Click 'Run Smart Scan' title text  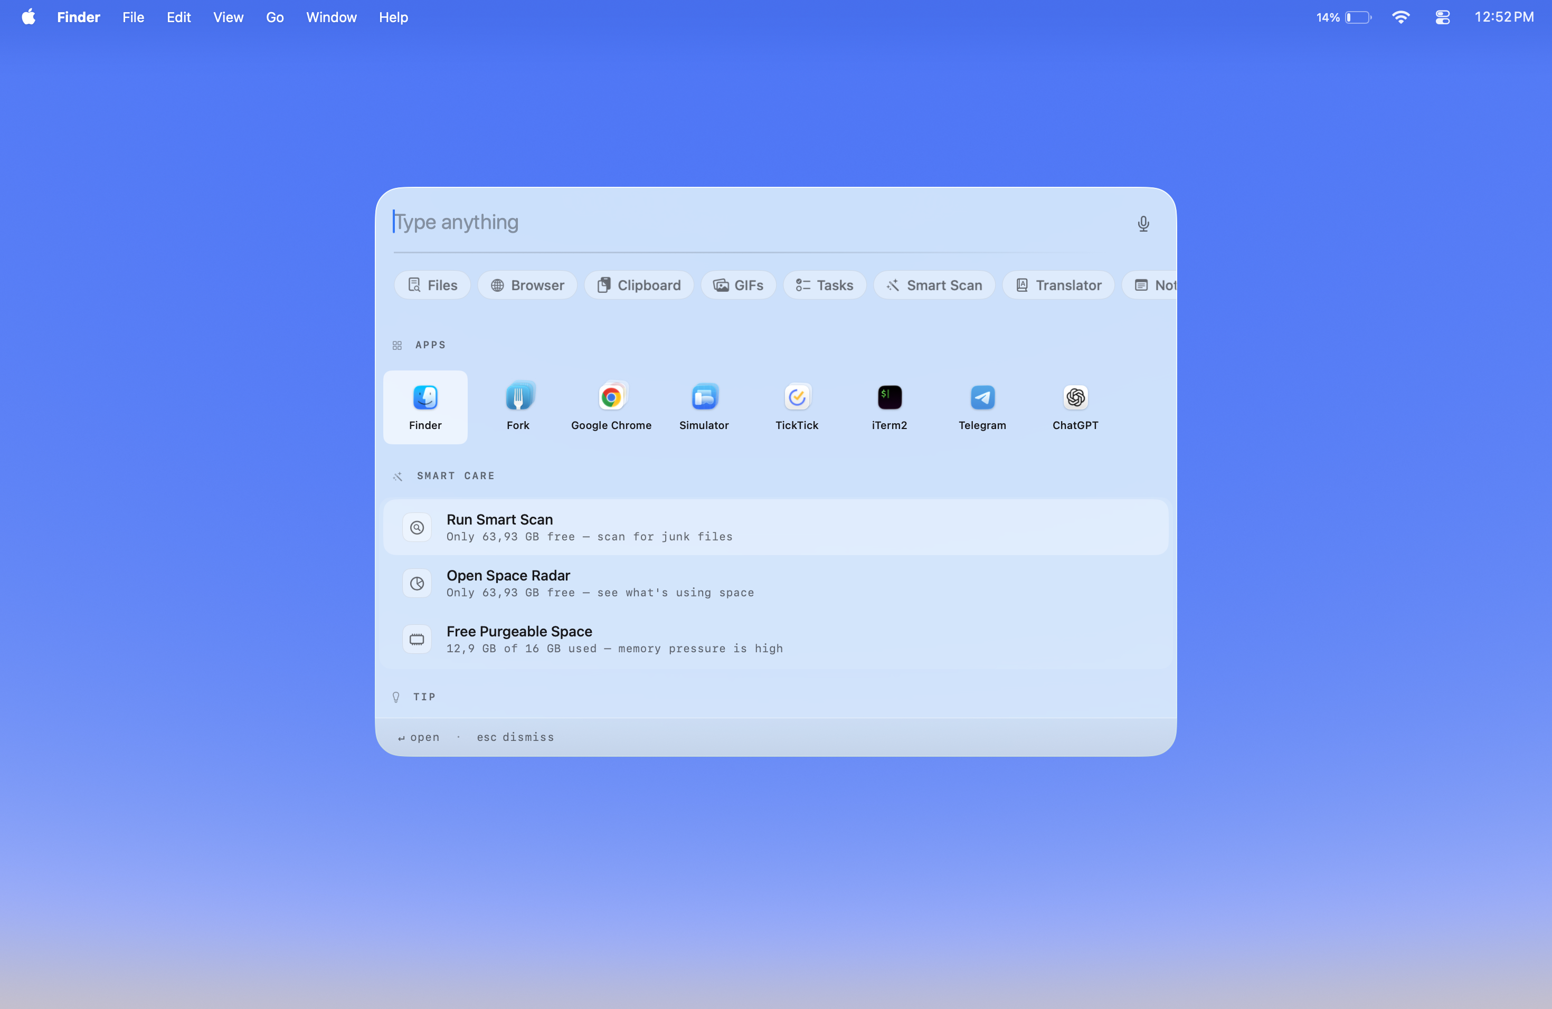click(499, 519)
